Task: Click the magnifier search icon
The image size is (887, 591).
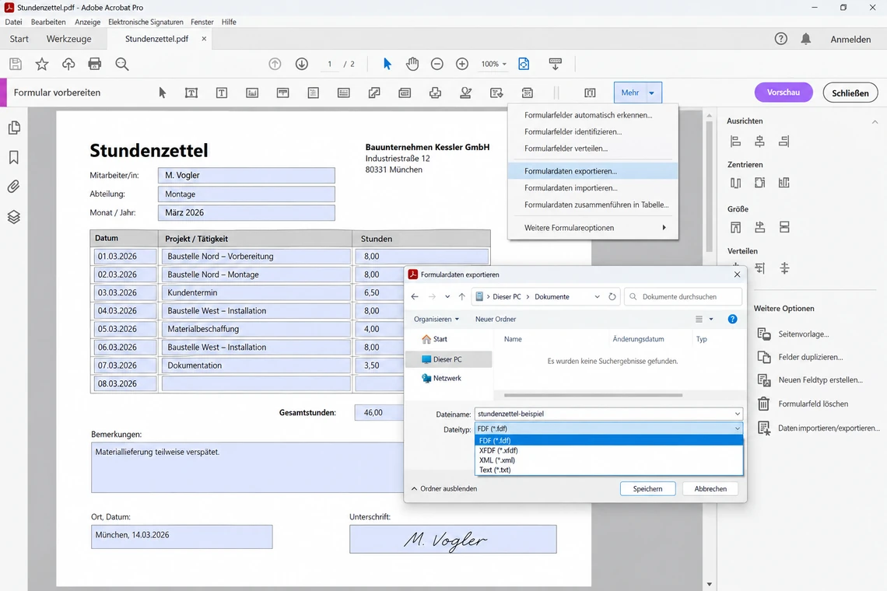Action: 121,64
